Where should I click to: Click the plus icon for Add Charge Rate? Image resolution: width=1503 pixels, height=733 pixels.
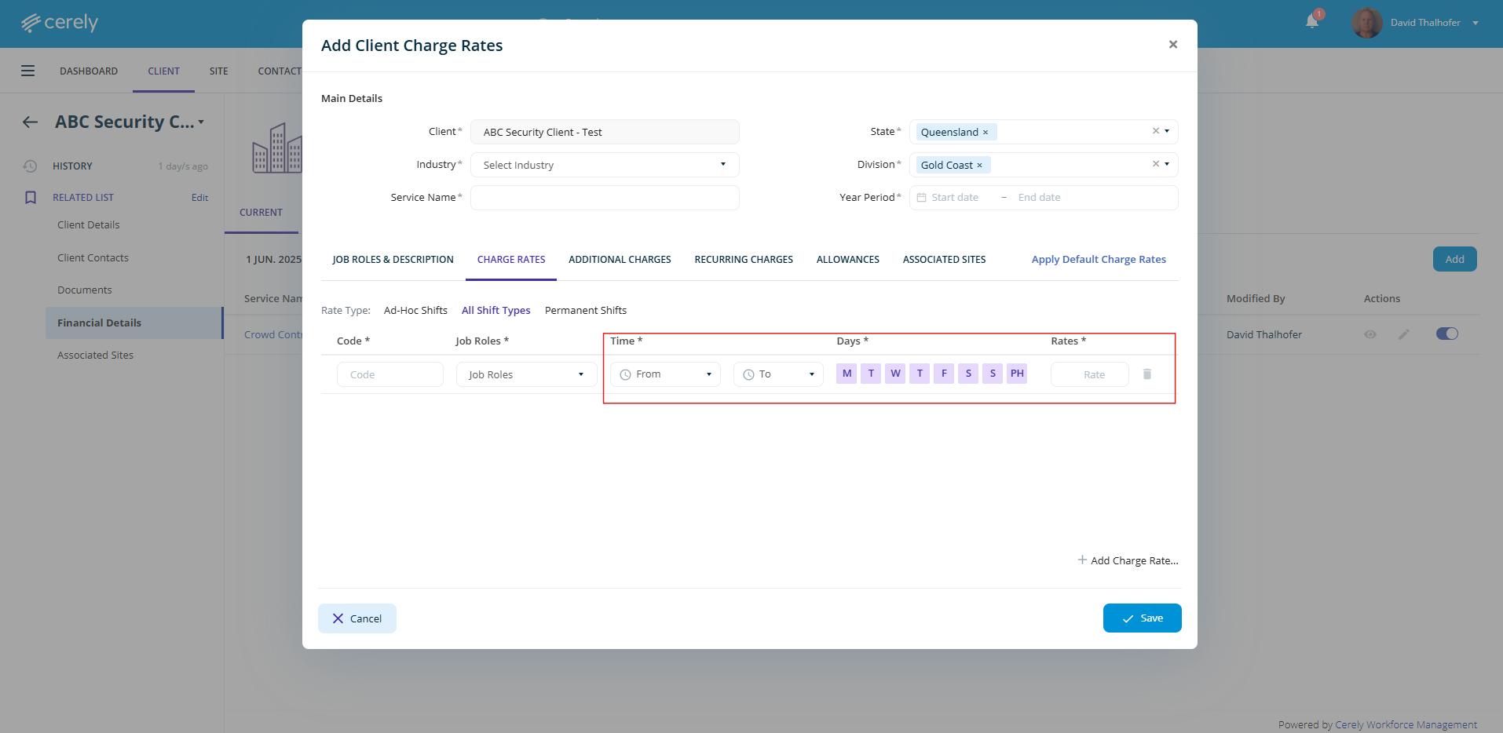[1082, 560]
